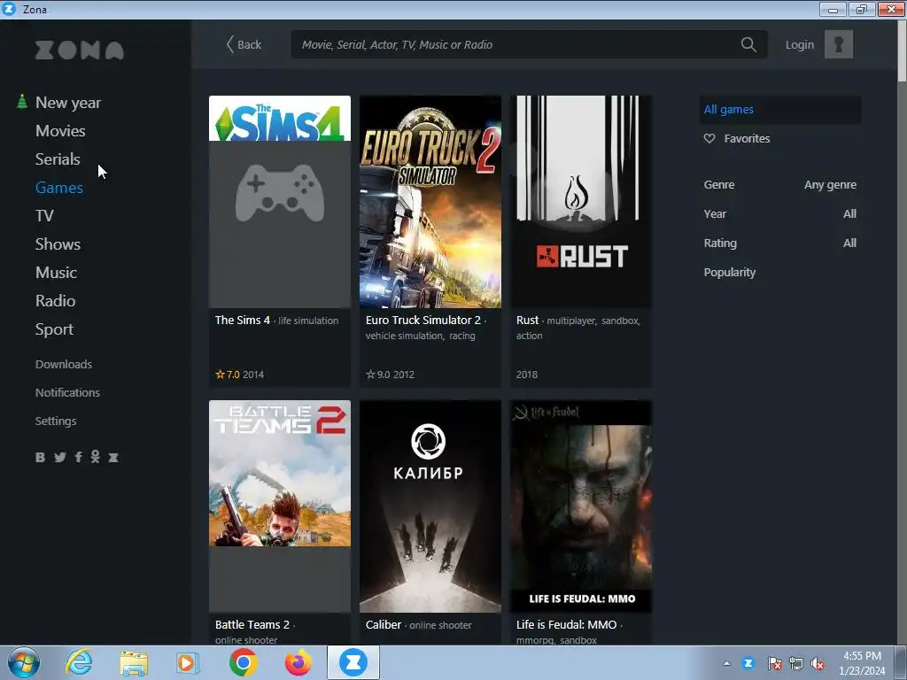Screen dimensions: 907x680
Task: Open the Twitter social icon
Action: (x=59, y=458)
